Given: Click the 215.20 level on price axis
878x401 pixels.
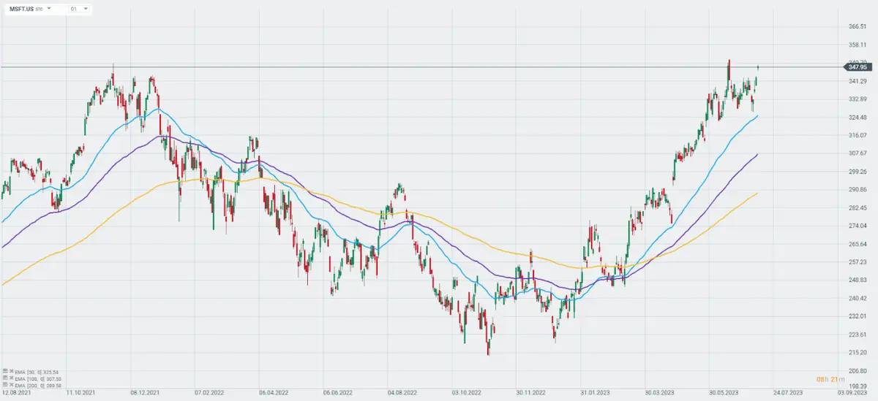Looking at the screenshot, I should 858,353.
